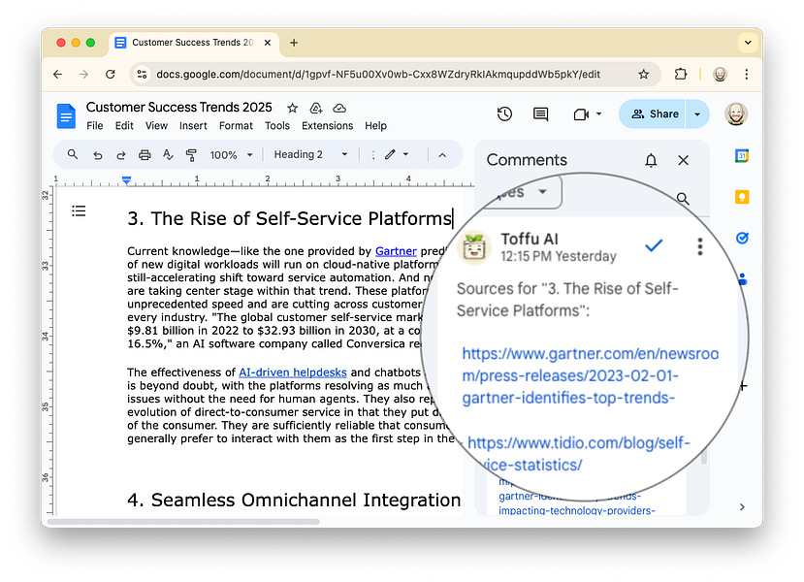Viewport: 804px width, 582px height.
Task: Open the Google Docs home icon
Action: pos(66,115)
